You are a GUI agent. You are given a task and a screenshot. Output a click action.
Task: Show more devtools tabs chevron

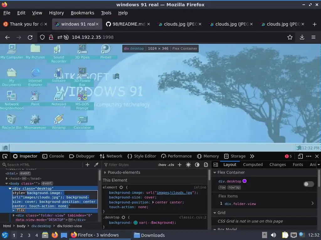pyautogui.click(x=252, y=156)
